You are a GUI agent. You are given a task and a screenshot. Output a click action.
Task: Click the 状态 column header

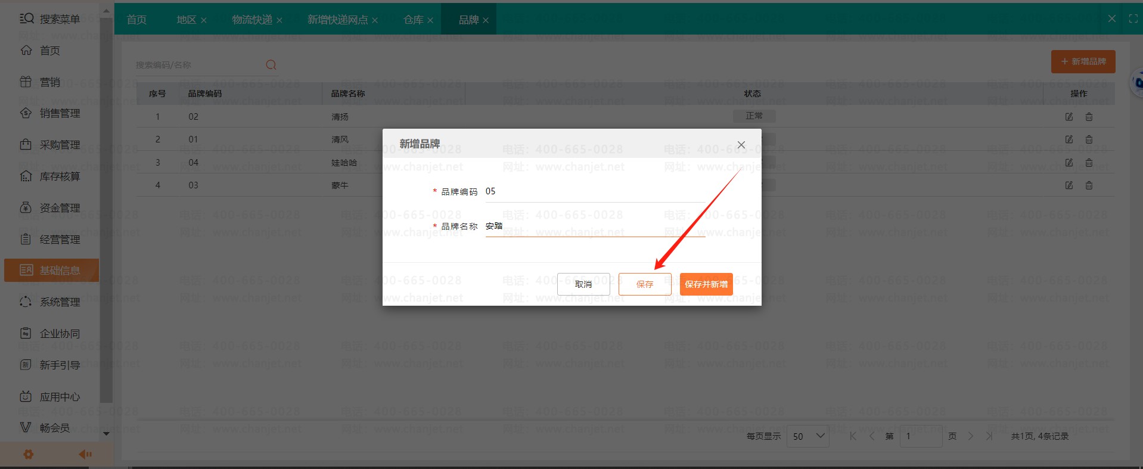coord(753,94)
